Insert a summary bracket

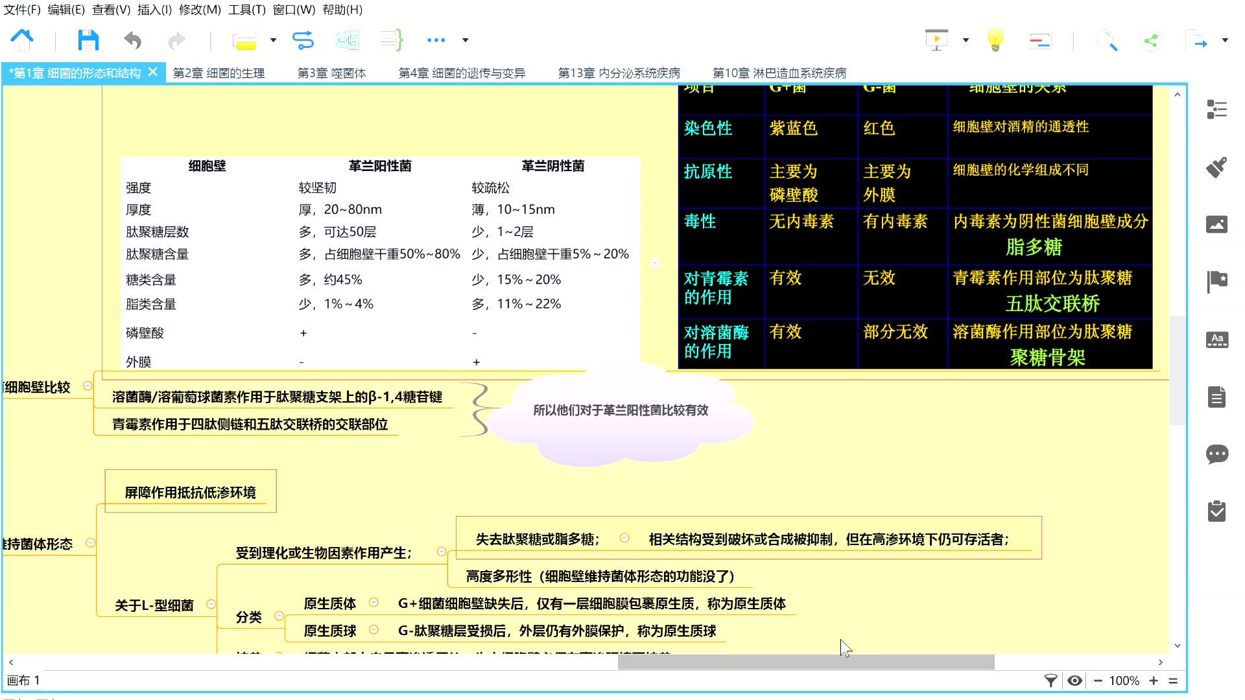(x=392, y=40)
